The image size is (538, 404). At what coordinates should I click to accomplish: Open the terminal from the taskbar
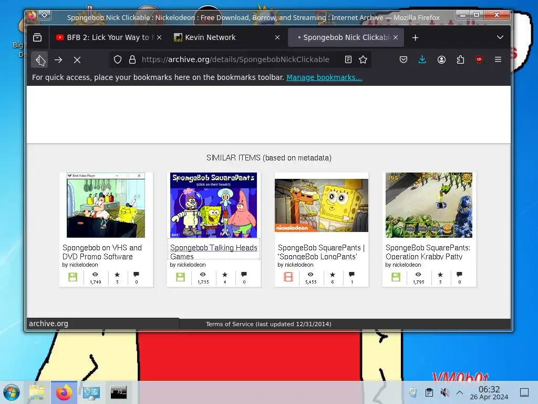[x=118, y=392]
